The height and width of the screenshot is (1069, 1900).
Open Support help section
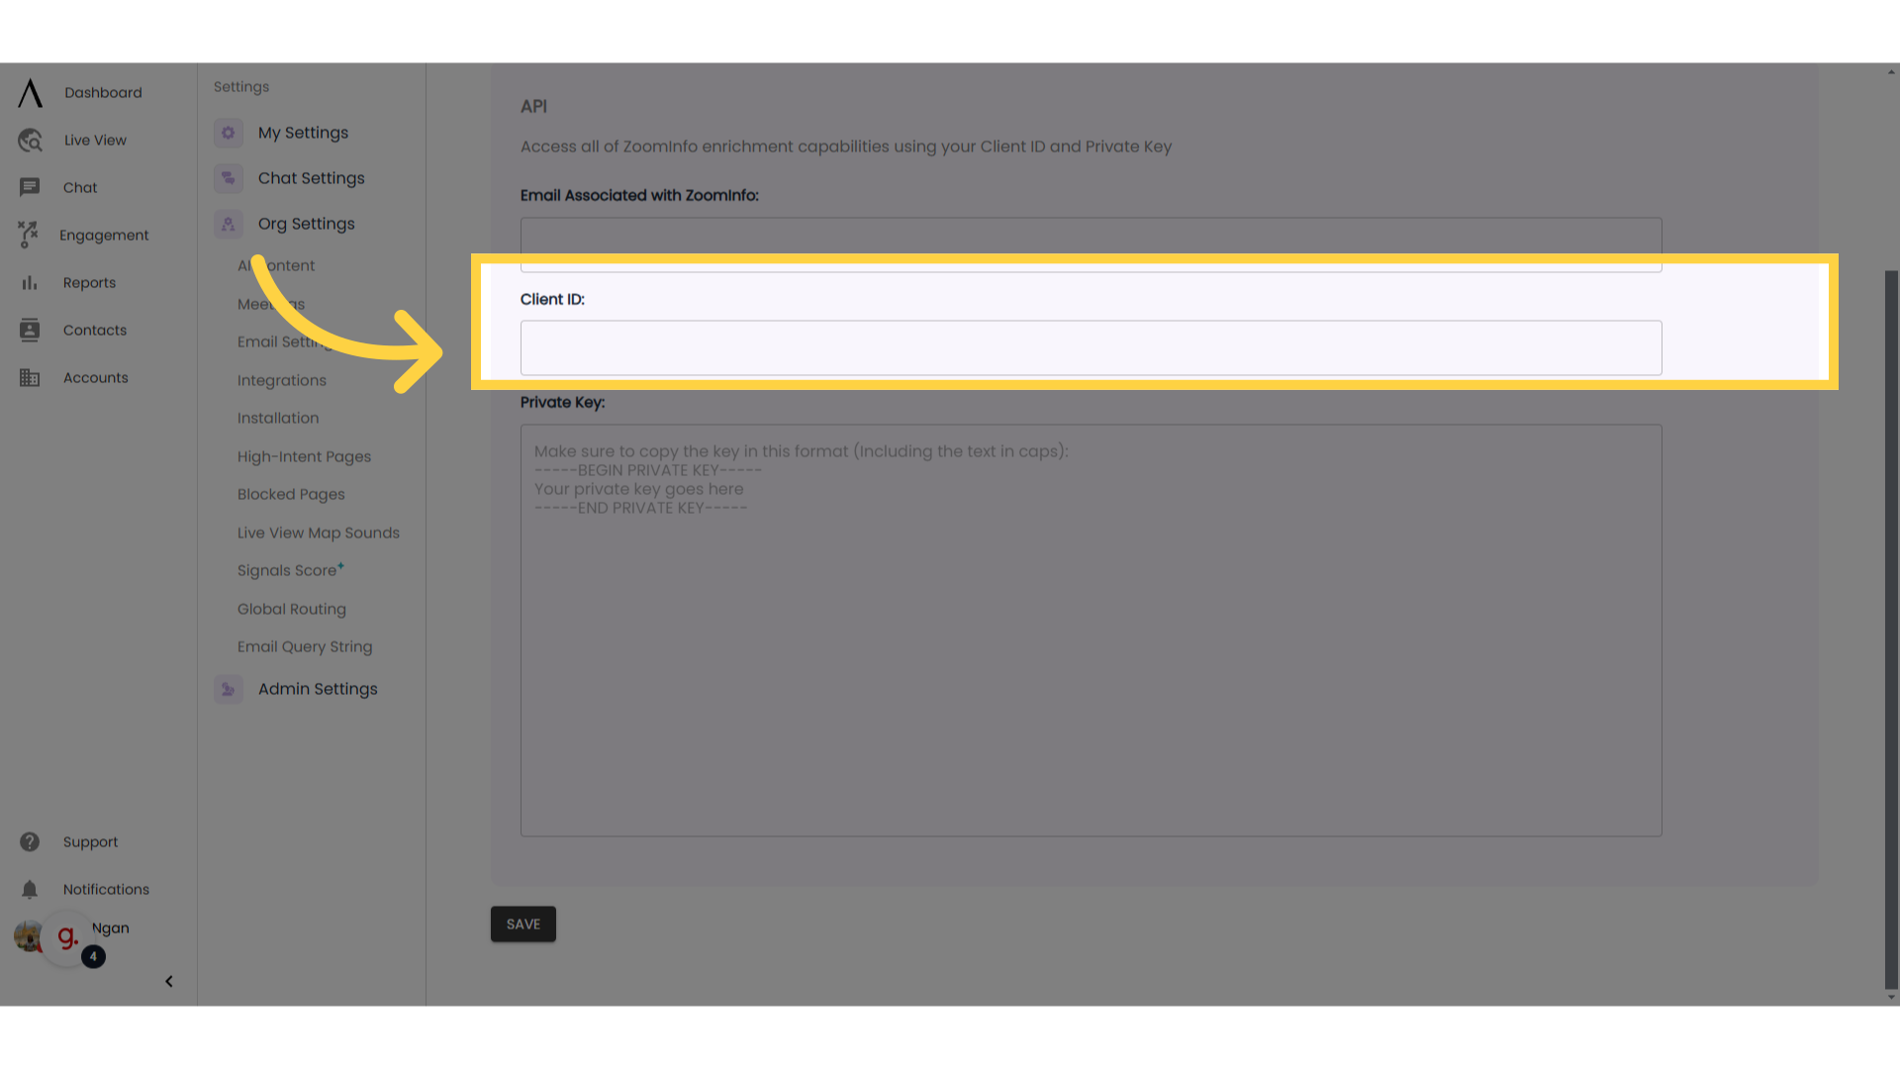coord(90,842)
